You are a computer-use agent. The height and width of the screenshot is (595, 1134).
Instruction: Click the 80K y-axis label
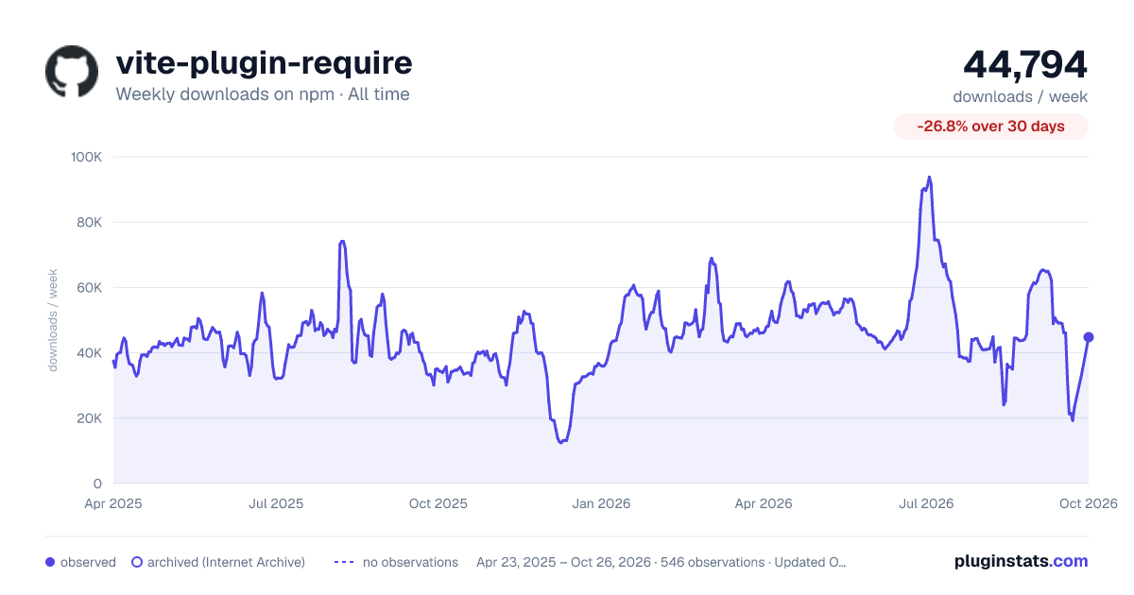[x=90, y=222]
